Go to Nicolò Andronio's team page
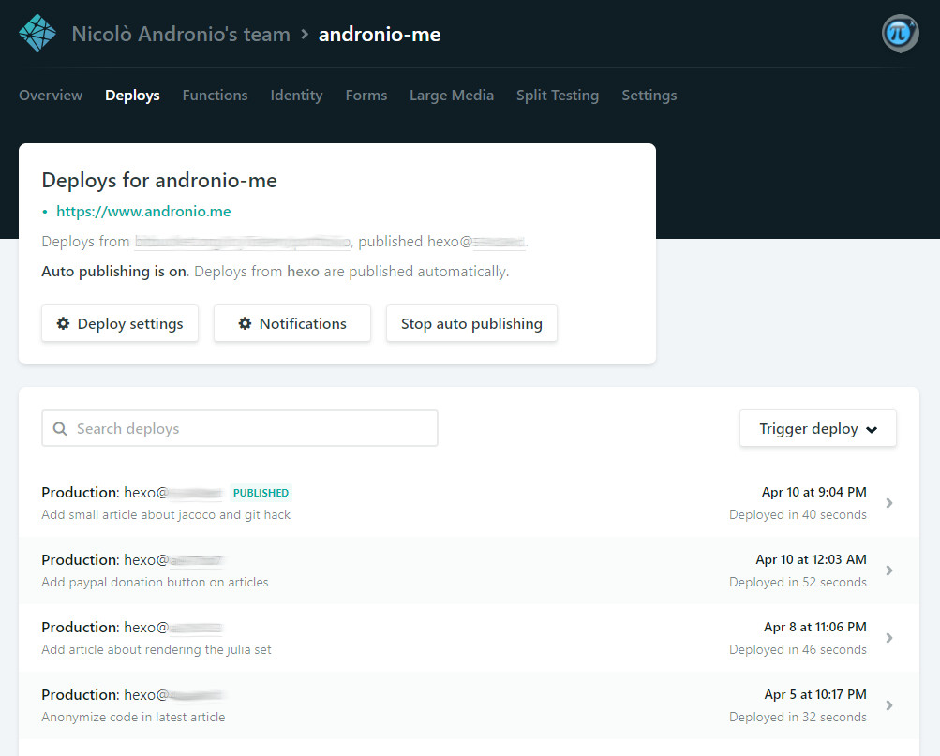The image size is (940, 756). click(181, 35)
